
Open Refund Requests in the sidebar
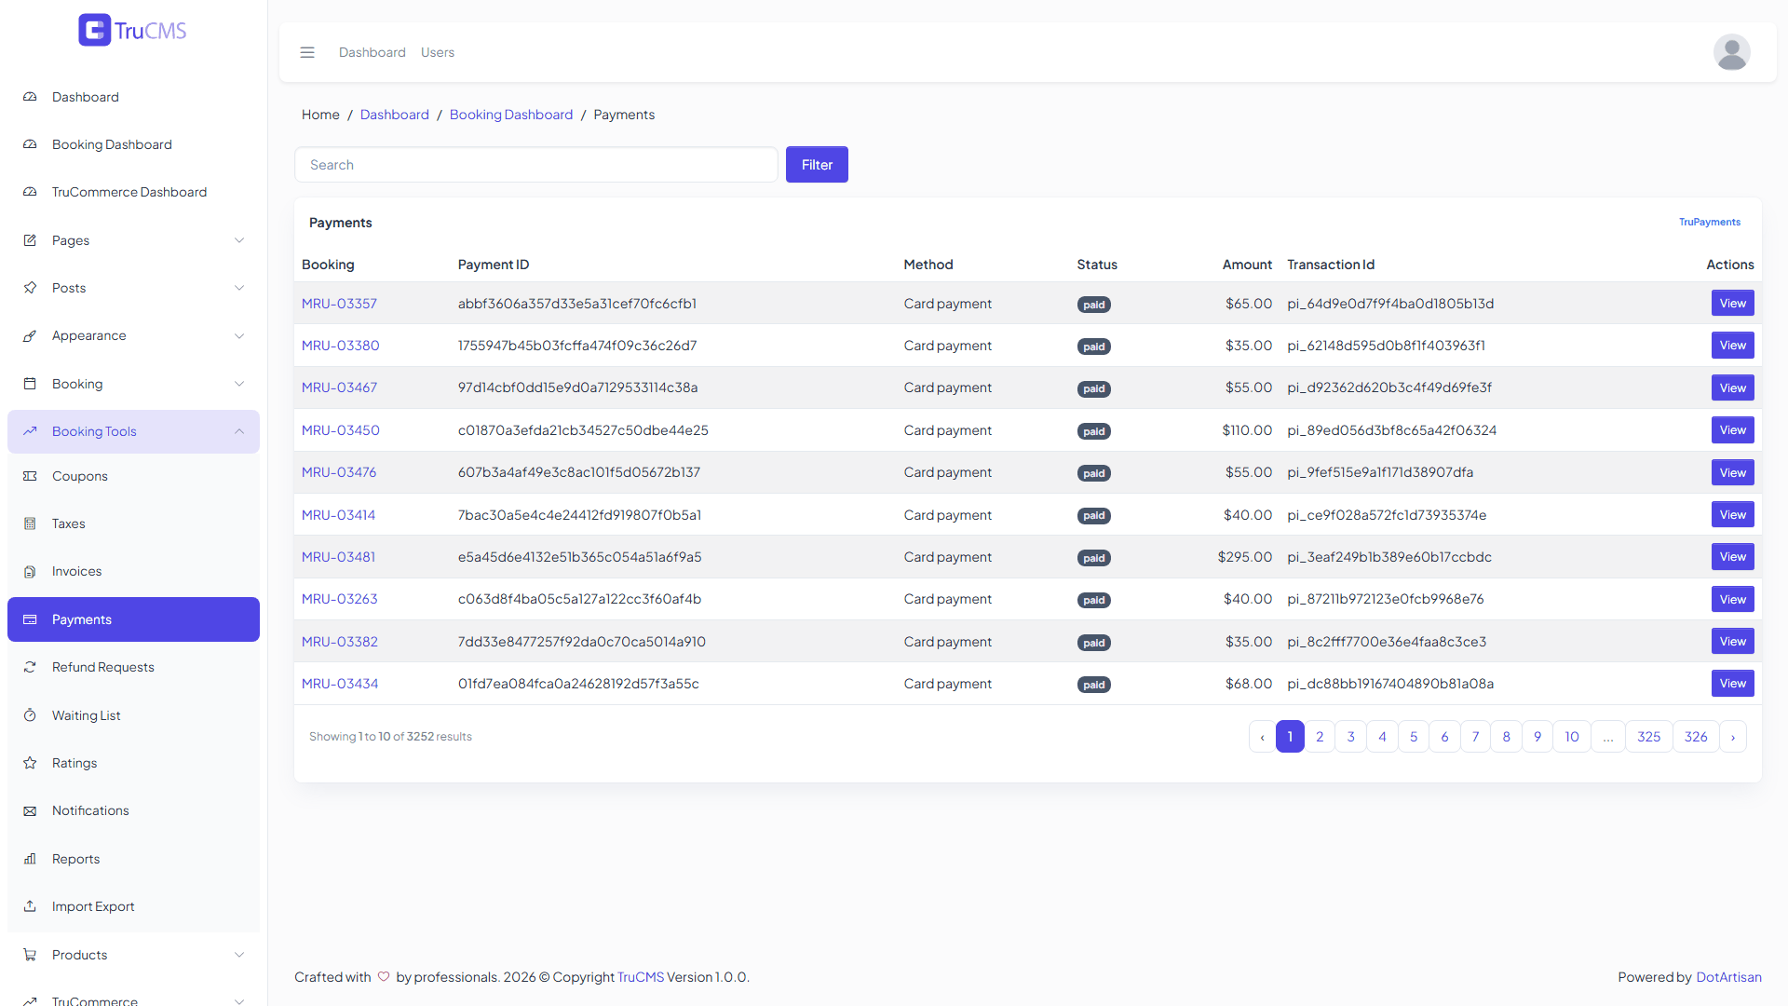pos(133,667)
